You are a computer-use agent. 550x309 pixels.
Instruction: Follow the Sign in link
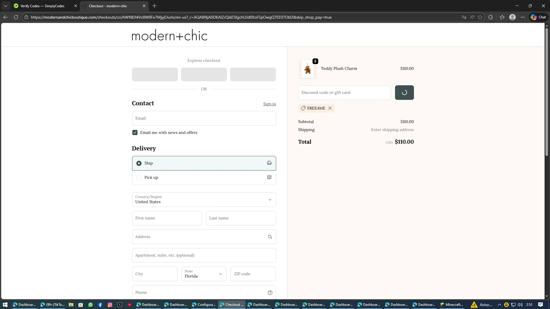tap(269, 104)
